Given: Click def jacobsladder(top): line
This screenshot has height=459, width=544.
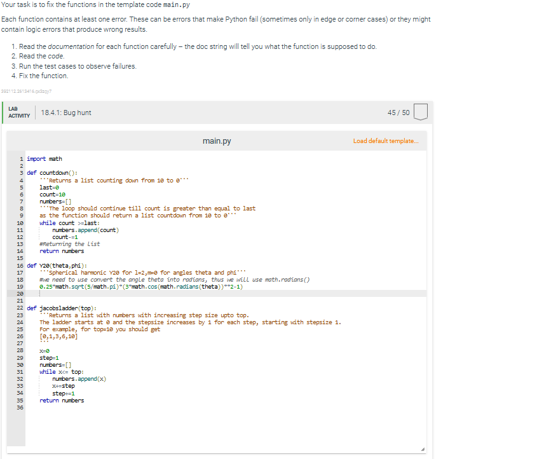Looking at the screenshot, I should pos(62,308).
